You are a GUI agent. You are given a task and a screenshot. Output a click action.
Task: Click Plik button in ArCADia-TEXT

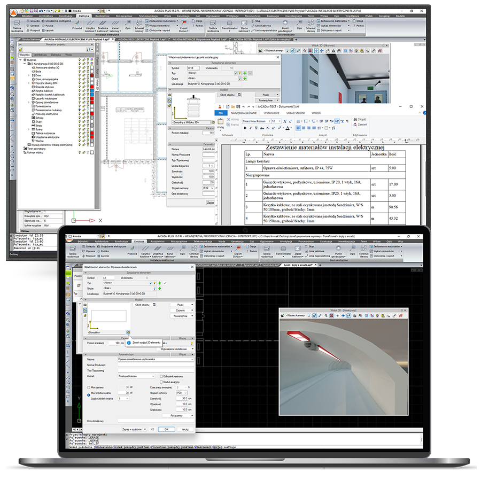coord(221,113)
